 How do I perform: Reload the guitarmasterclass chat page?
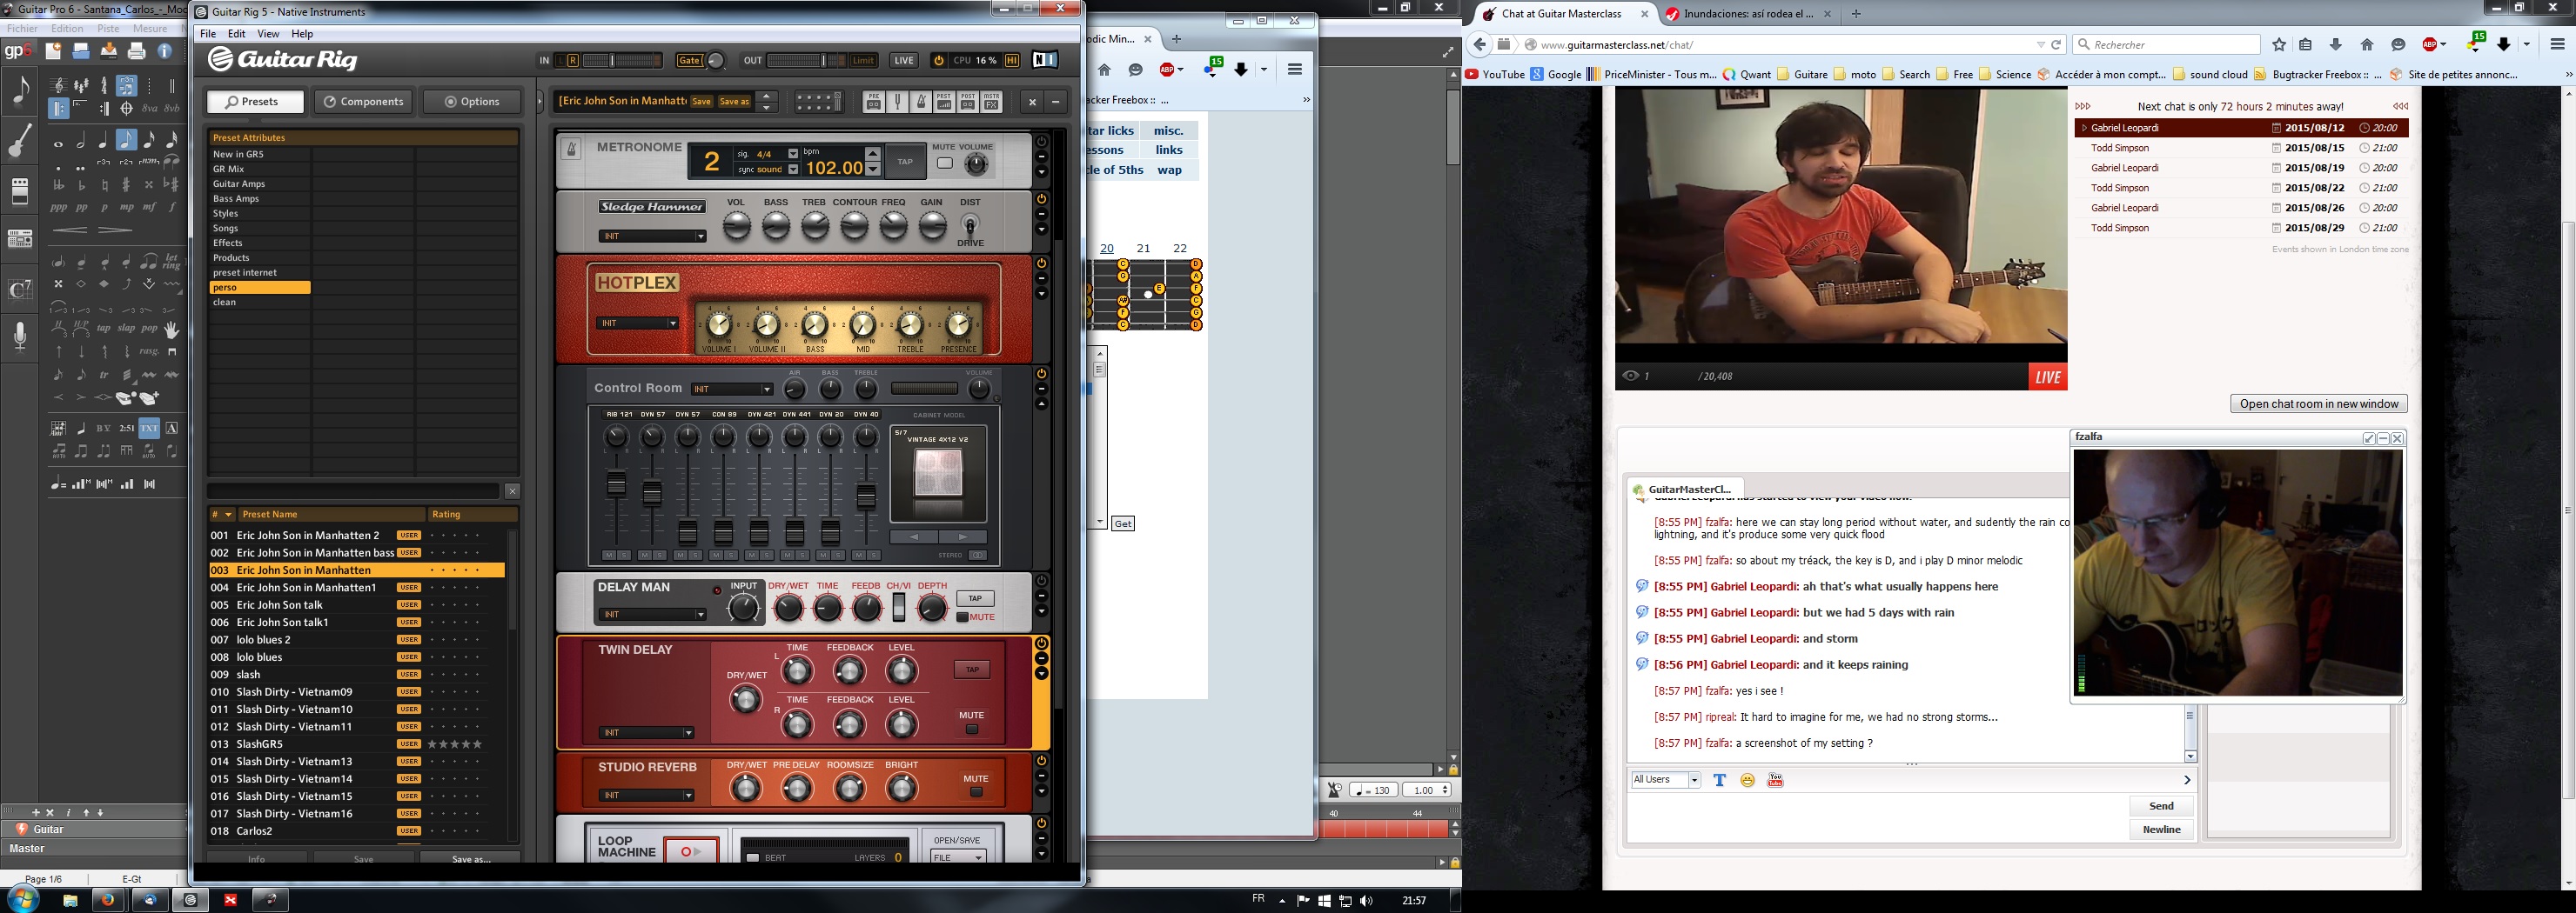coord(2056,45)
